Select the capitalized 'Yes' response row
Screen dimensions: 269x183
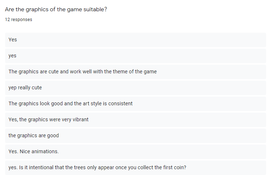pyautogui.click(x=136, y=40)
